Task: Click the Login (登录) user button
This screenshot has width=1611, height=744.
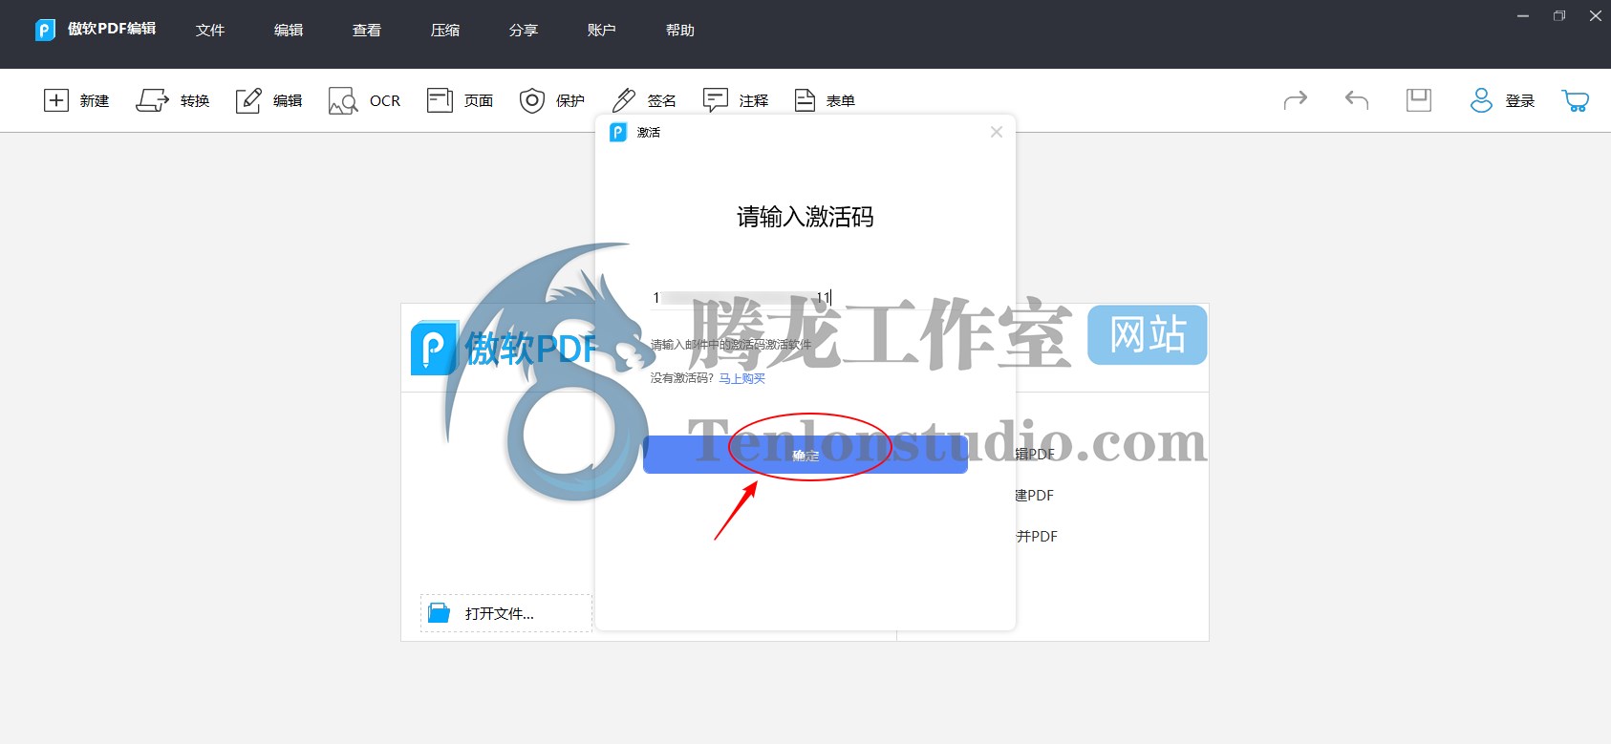Action: pos(1502,100)
